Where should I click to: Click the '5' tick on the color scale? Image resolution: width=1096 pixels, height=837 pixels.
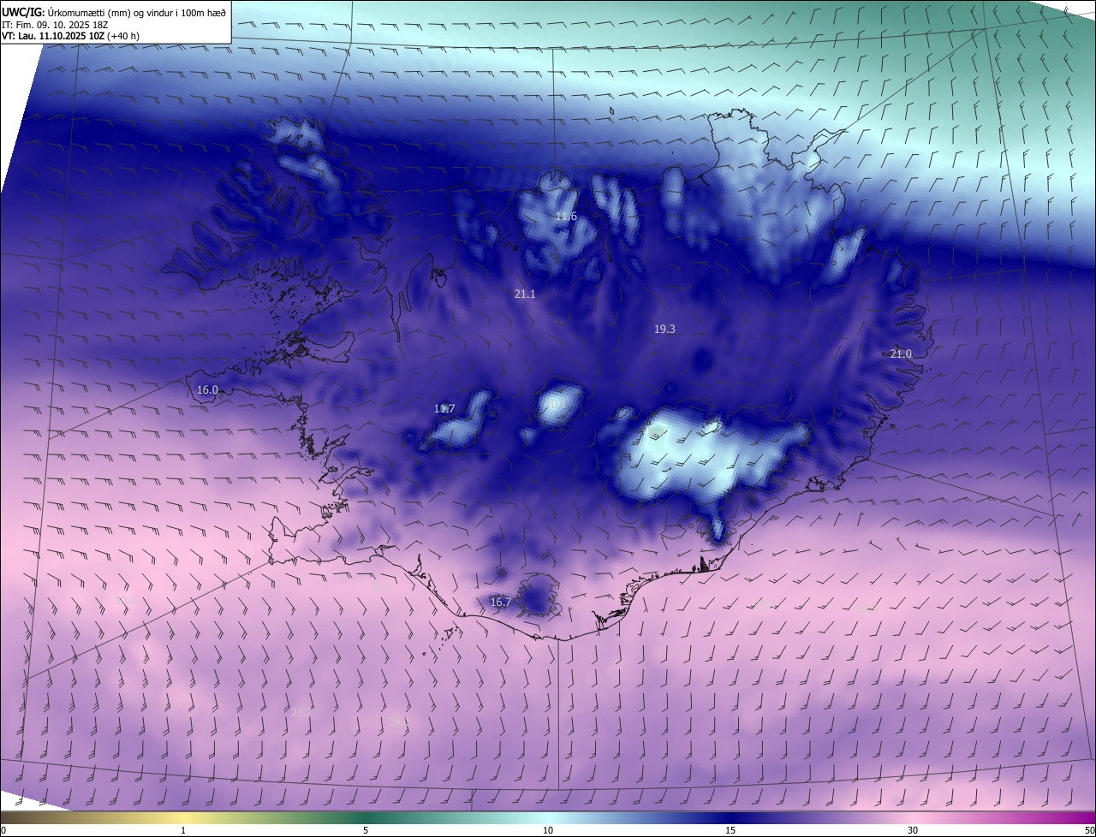click(366, 830)
